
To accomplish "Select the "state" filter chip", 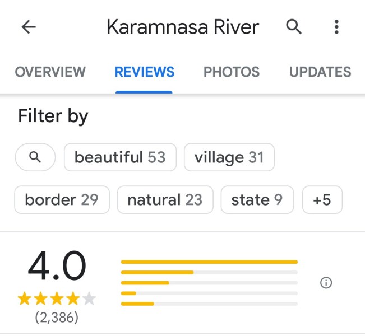I will 257,200.
